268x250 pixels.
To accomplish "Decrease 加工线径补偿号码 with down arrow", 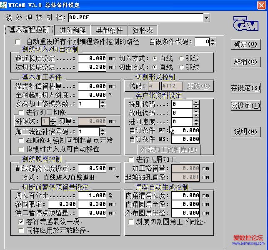I will point(103,134).
